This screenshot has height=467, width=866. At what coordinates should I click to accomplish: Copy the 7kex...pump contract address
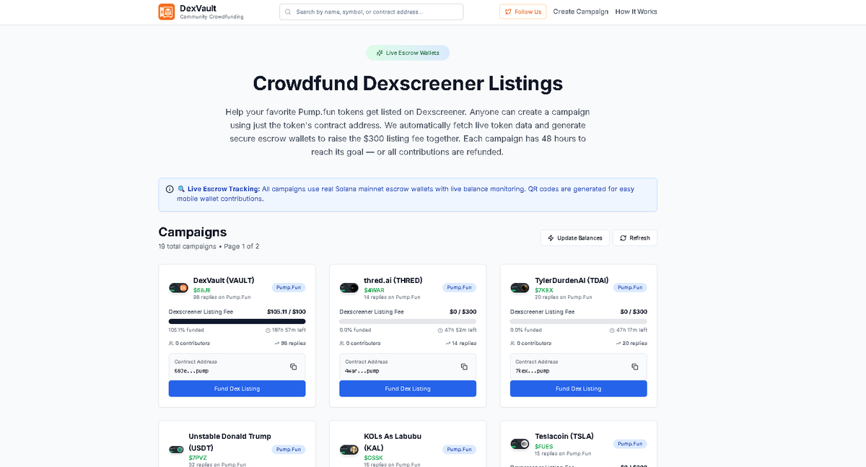[x=635, y=367]
